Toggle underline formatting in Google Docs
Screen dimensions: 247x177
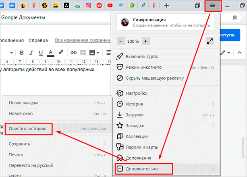[41, 53]
